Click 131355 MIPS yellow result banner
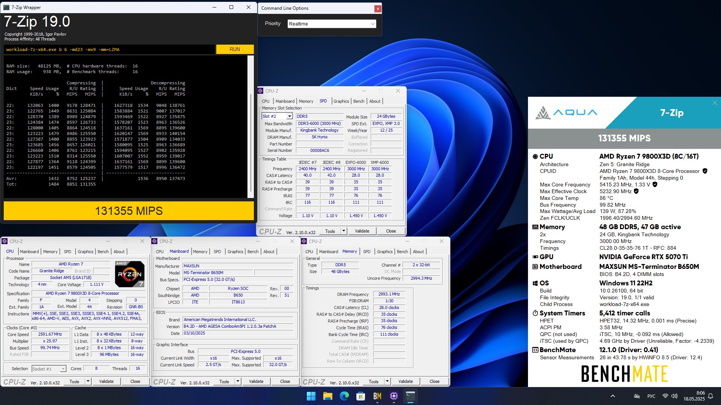 click(129, 211)
